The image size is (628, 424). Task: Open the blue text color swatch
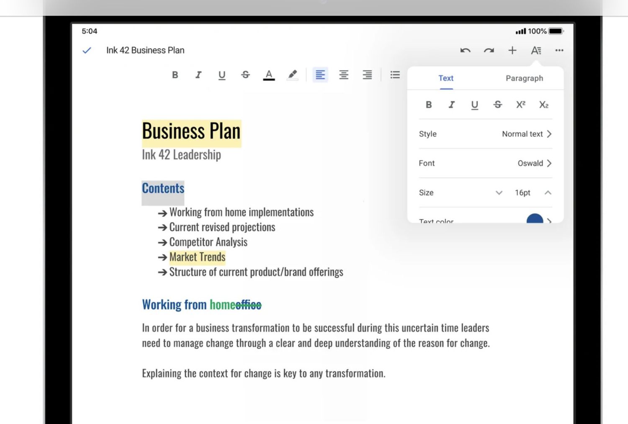[x=535, y=218]
